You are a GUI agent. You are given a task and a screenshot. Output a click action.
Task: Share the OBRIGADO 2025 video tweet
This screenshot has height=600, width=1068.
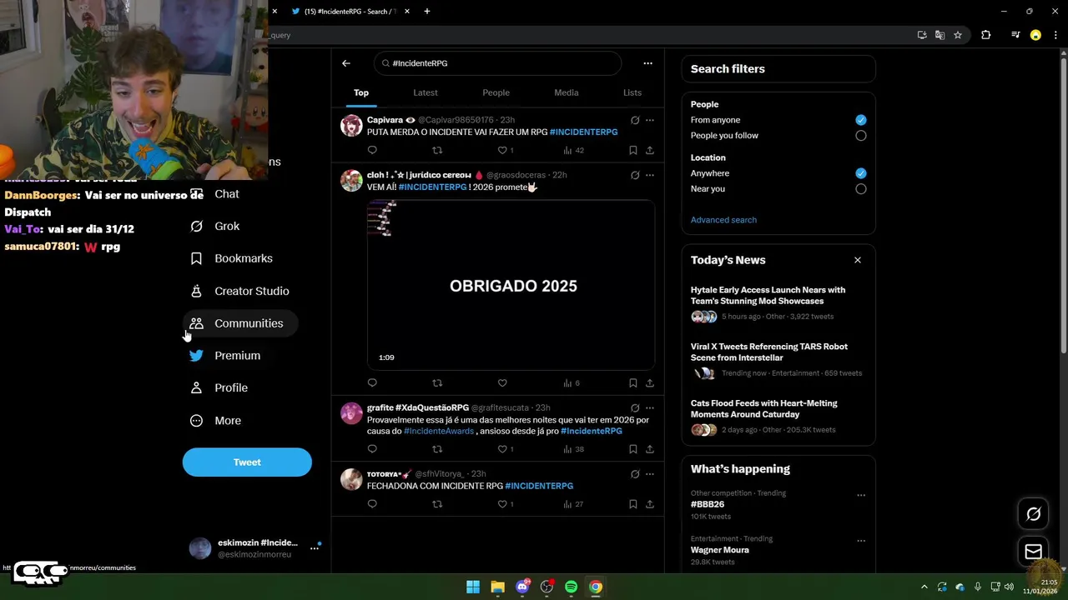pos(650,383)
